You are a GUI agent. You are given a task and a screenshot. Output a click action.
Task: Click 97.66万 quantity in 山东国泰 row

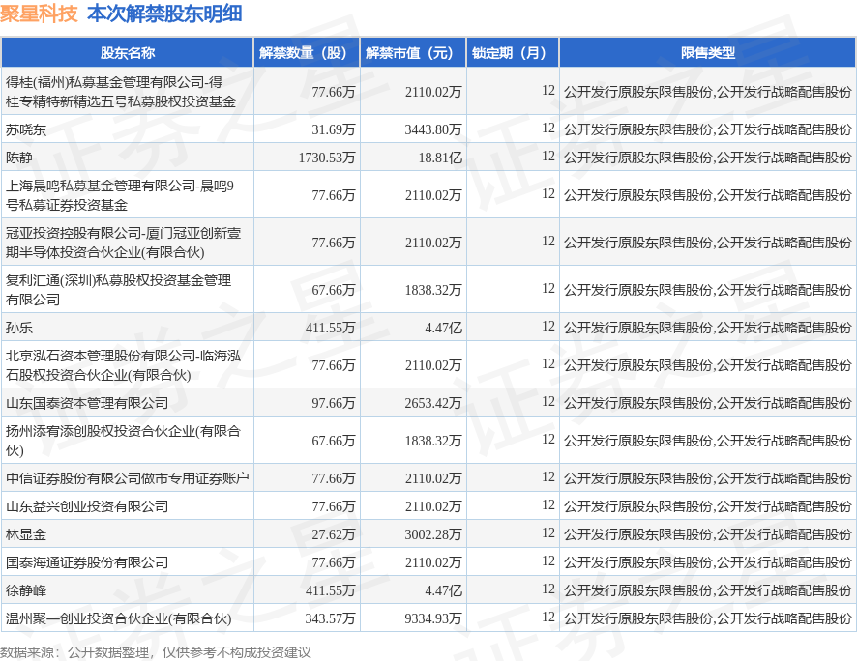[x=334, y=403]
